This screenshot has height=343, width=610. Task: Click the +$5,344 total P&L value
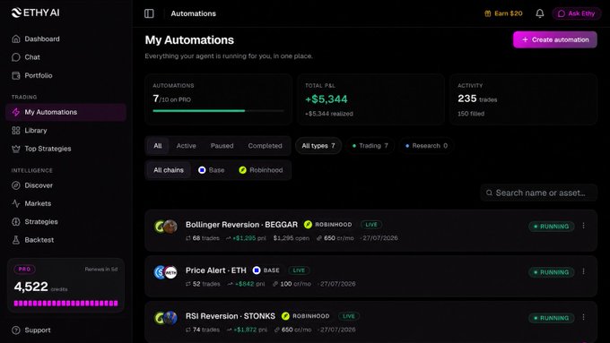click(326, 99)
